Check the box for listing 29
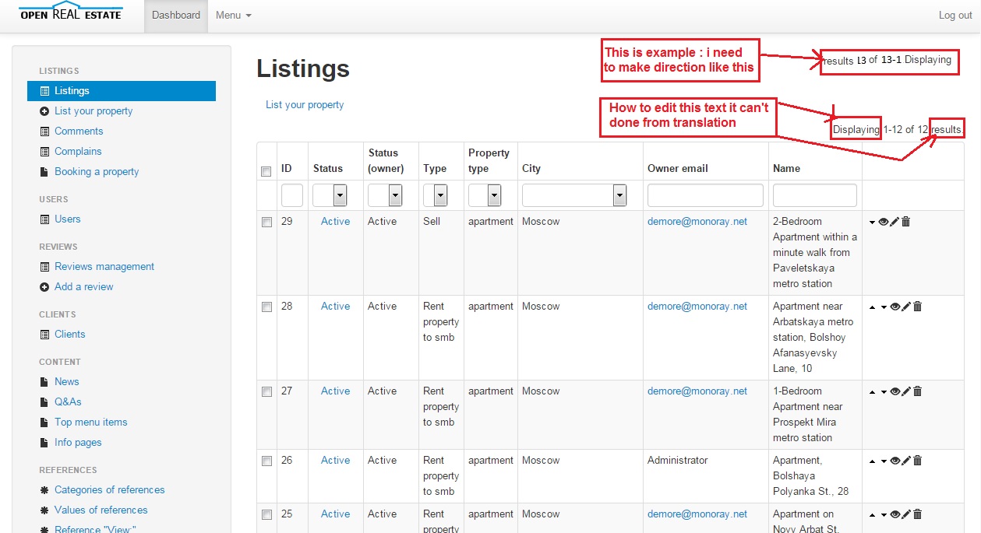981x533 pixels. click(x=266, y=222)
